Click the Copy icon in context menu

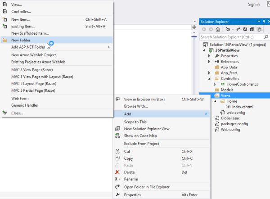tap(117, 158)
